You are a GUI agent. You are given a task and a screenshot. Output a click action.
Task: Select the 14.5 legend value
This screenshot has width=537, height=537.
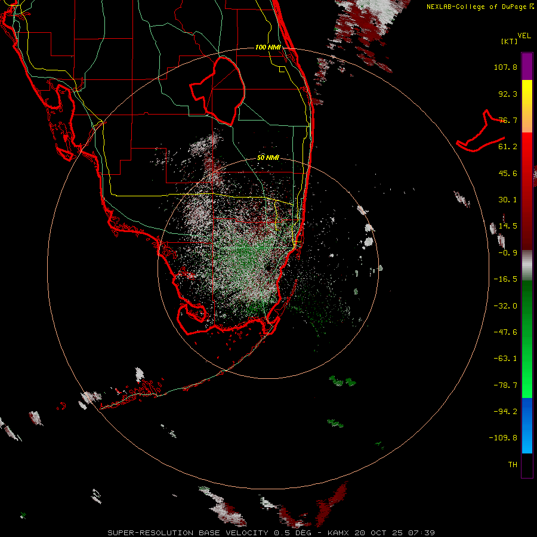tap(508, 226)
